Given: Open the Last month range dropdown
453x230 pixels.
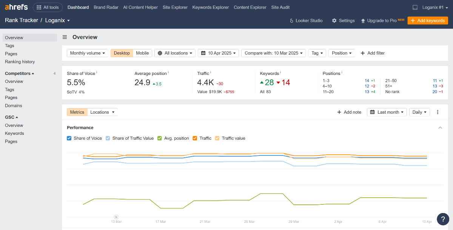Looking at the screenshot, I should pyautogui.click(x=387, y=112).
